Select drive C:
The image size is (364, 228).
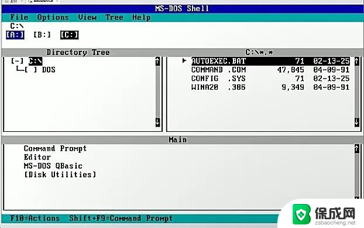[70, 35]
